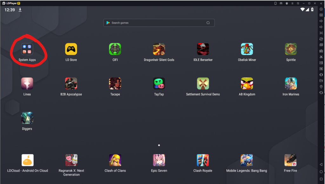Open the Diggers game
325x184 pixels.
click(27, 118)
